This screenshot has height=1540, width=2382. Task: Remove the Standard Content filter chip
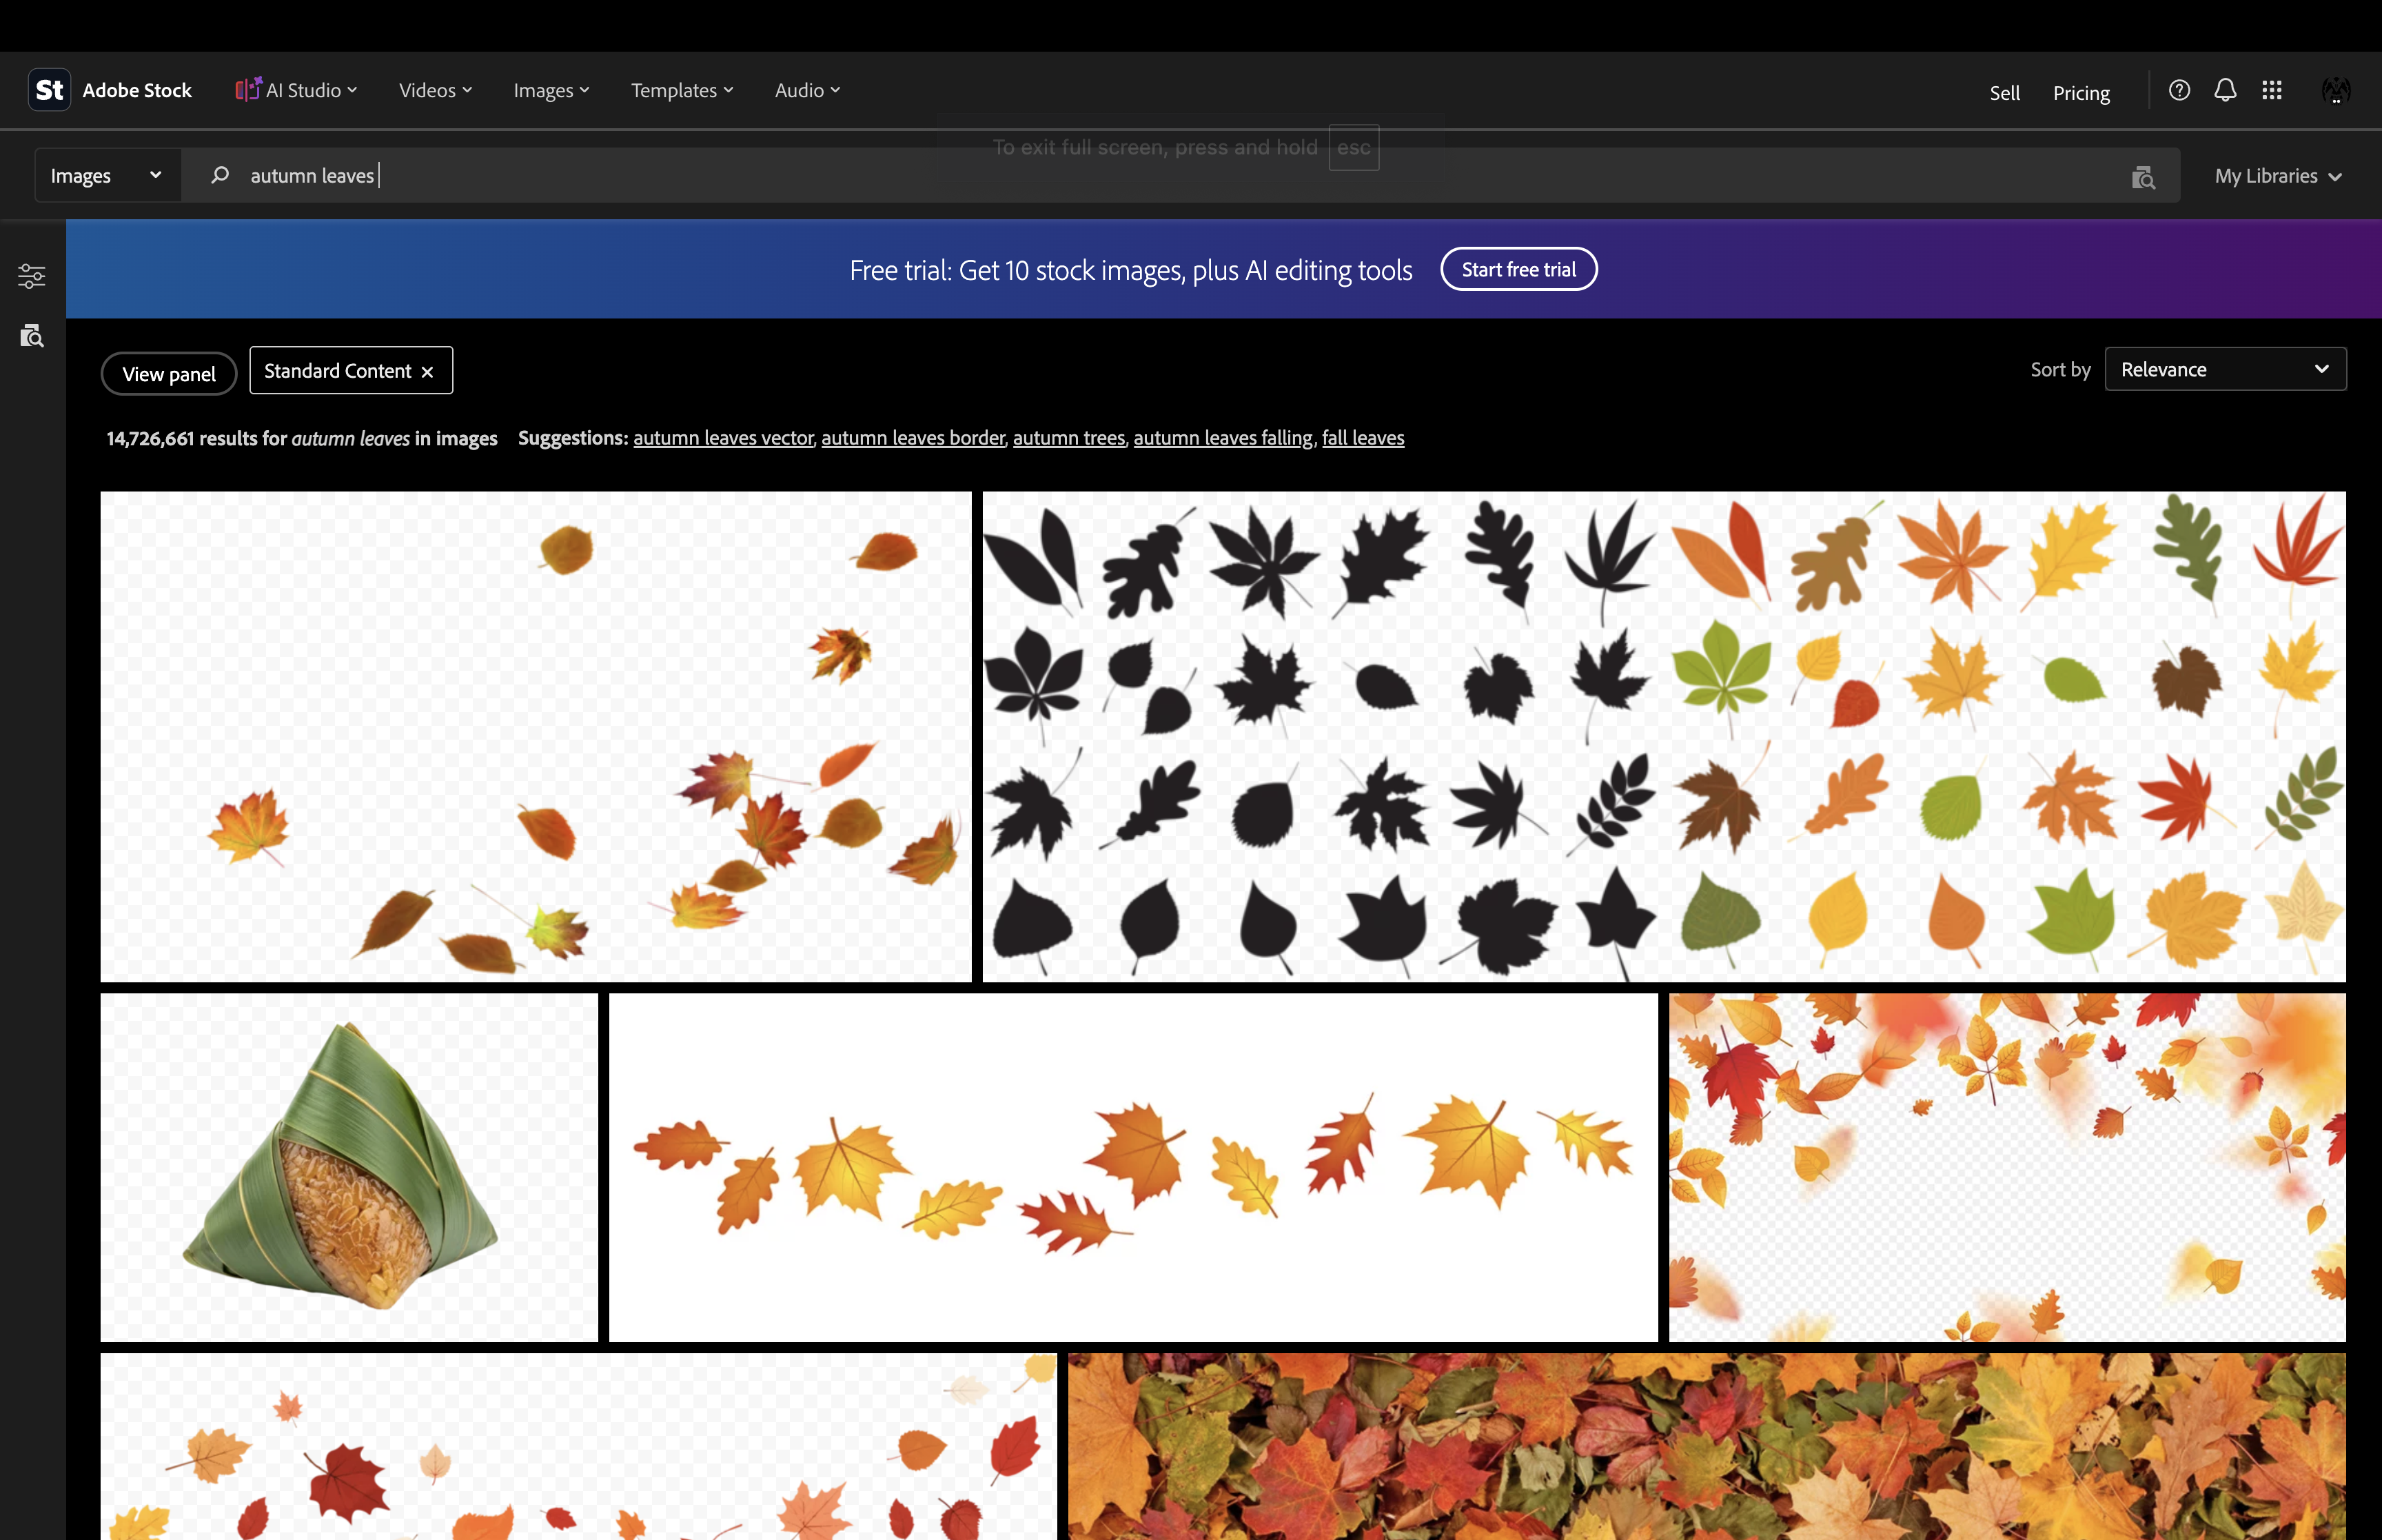pyautogui.click(x=428, y=372)
